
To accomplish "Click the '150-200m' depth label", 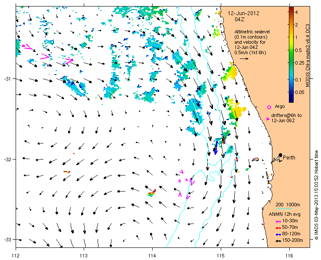I will [292, 240].
